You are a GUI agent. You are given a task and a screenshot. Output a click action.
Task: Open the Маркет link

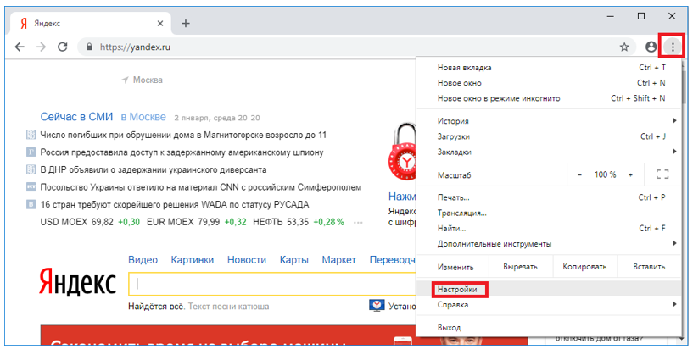(339, 260)
